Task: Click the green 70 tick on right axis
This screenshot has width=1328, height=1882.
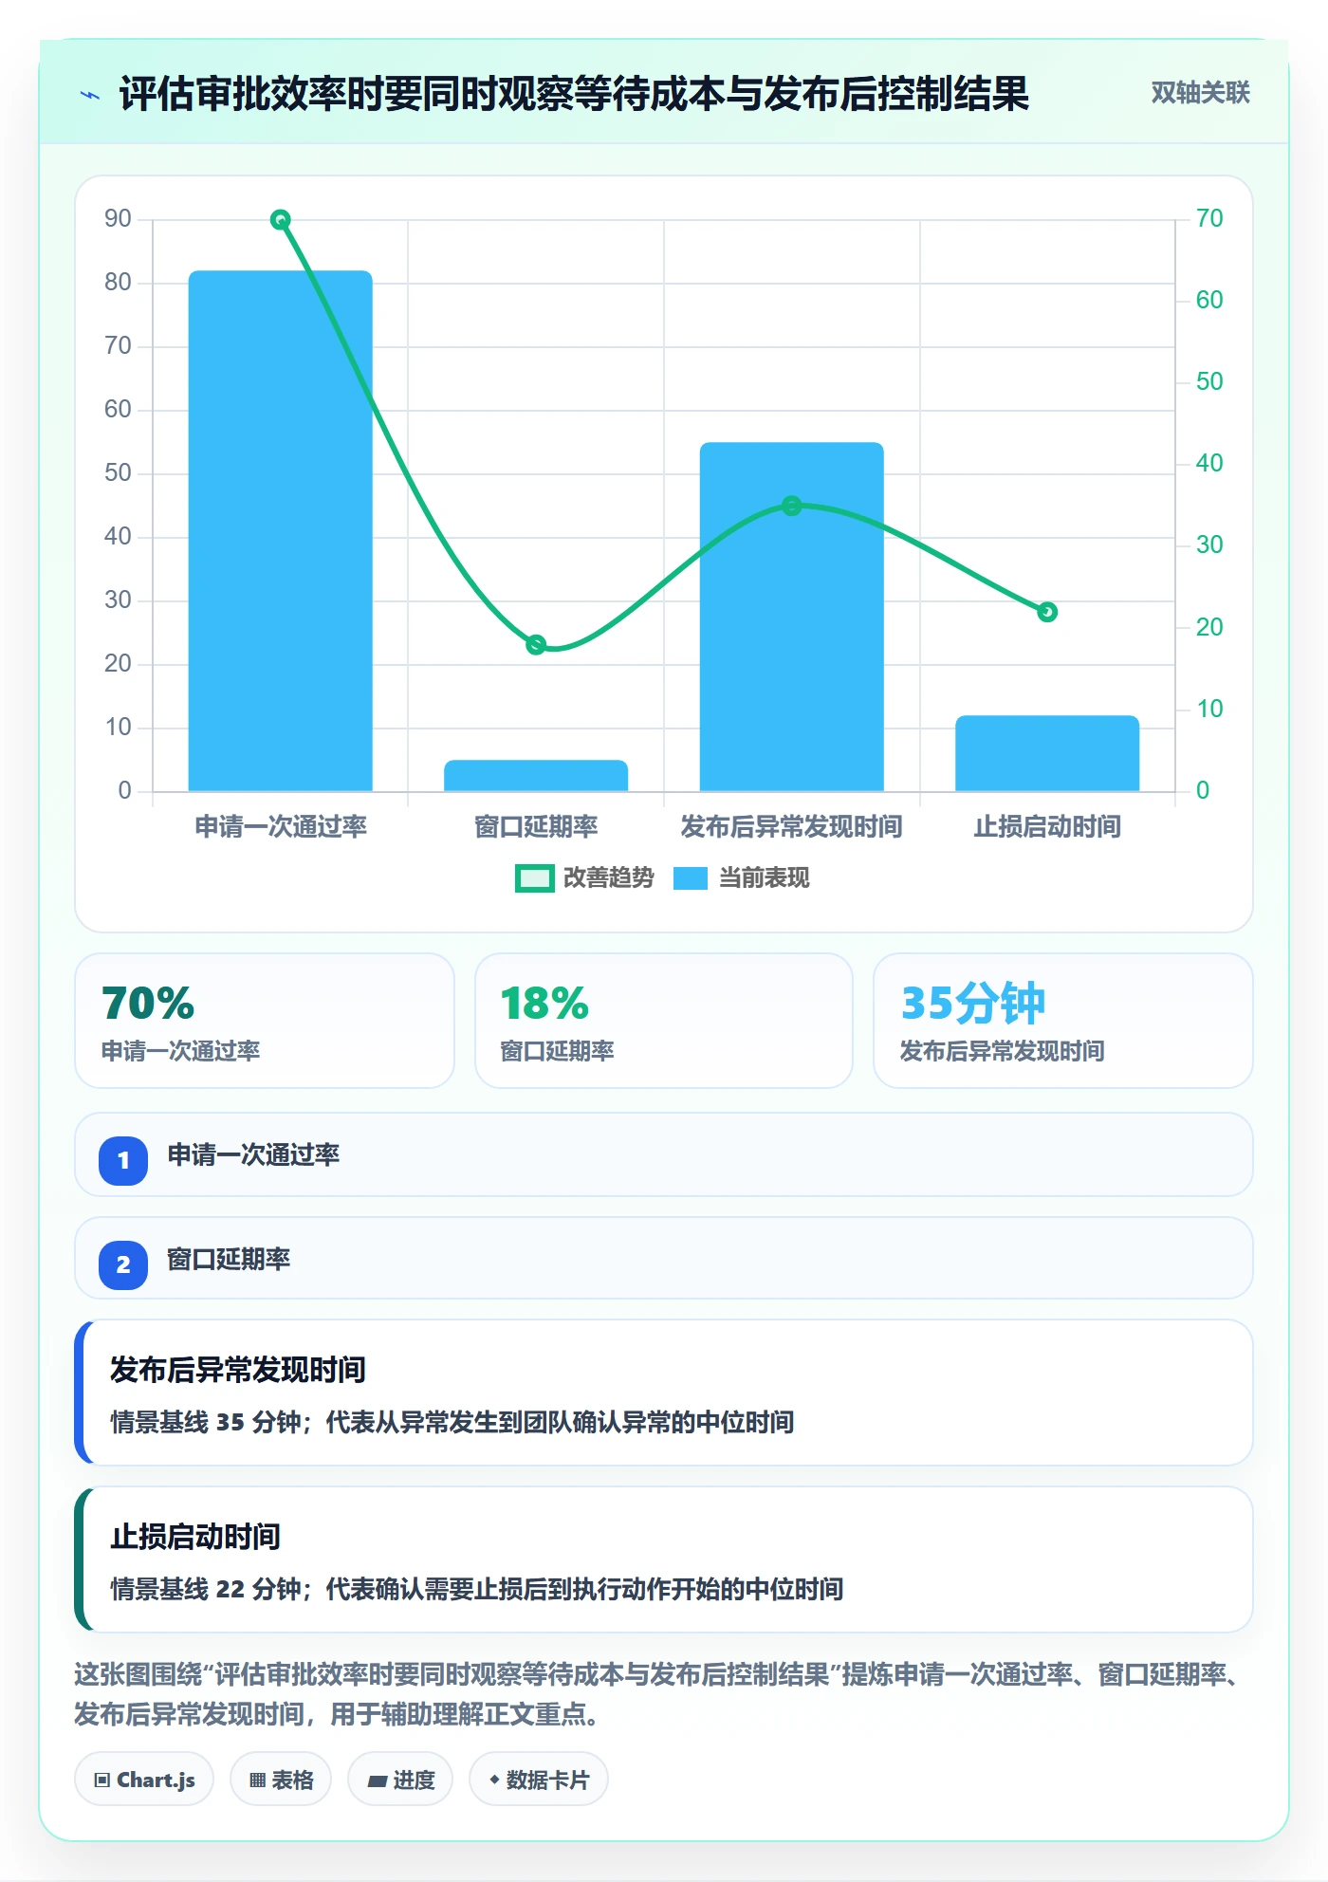Action: coord(1209,219)
